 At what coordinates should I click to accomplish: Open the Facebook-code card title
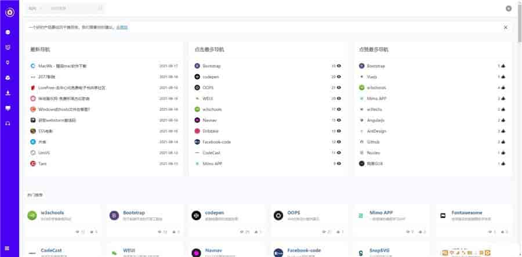pyautogui.click(x=304, y=251)
